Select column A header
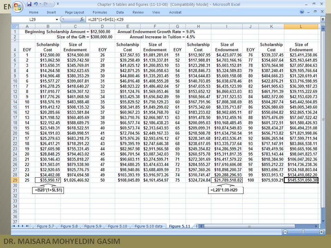Viewport: 331px width, 248px height. tap(27, 27)
